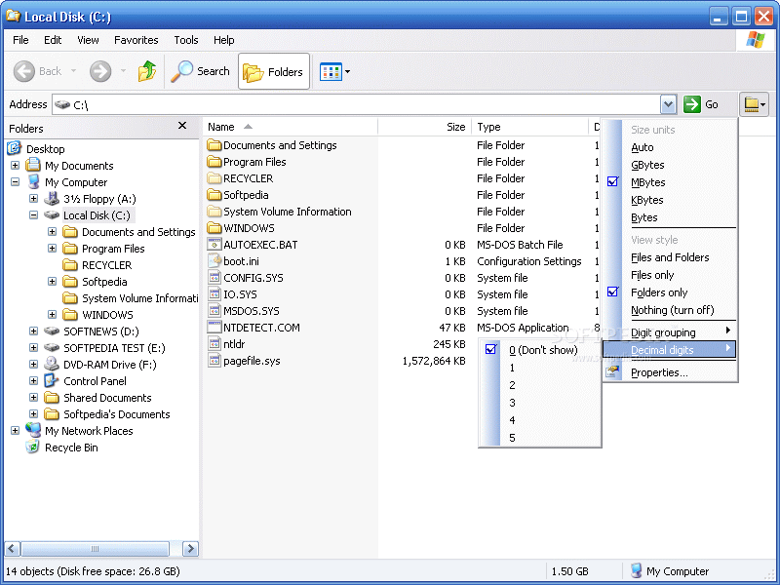Collapse My Computer tree node
The width and height of the screenshot is (780, 585).
pyautogui.click(x=15, y=182)
